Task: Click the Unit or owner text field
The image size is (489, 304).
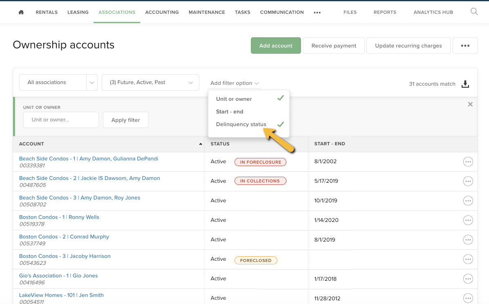Action: pyautogui.click(x=61, y=120)
